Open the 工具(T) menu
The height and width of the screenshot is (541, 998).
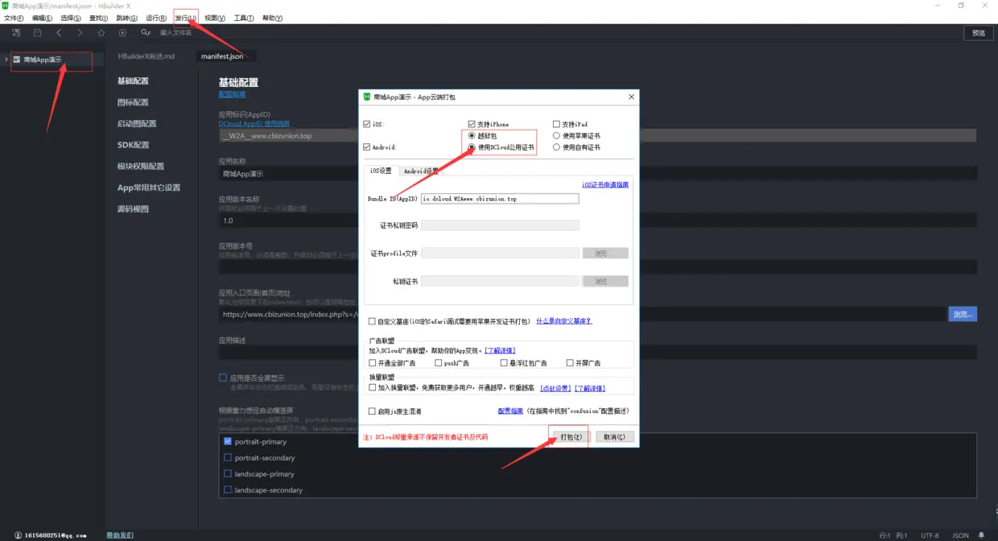click(x=244, y=18)
